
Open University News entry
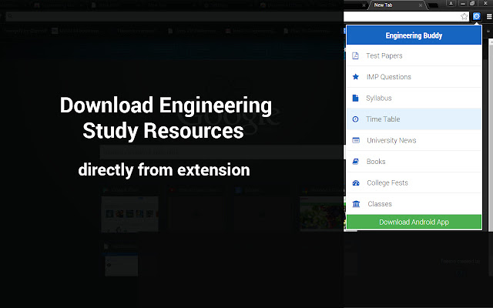tap(414, 140)
